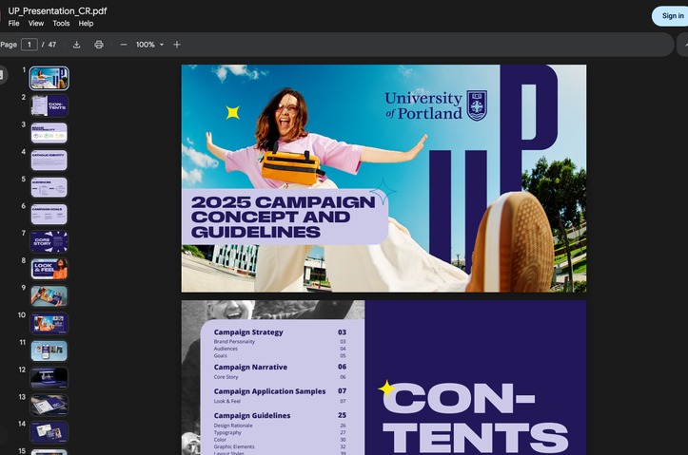Click the University of Portland logo
The width and height of the screenshot is (688, 455).
click(436, 105)
